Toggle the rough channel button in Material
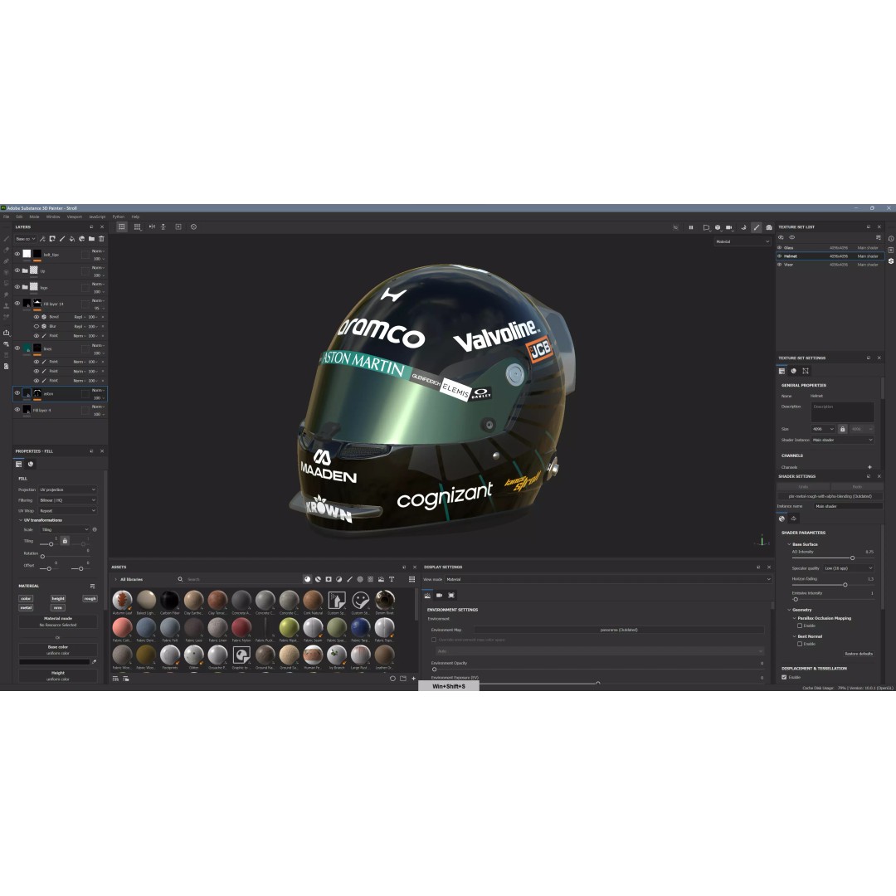 click(90, 599)
